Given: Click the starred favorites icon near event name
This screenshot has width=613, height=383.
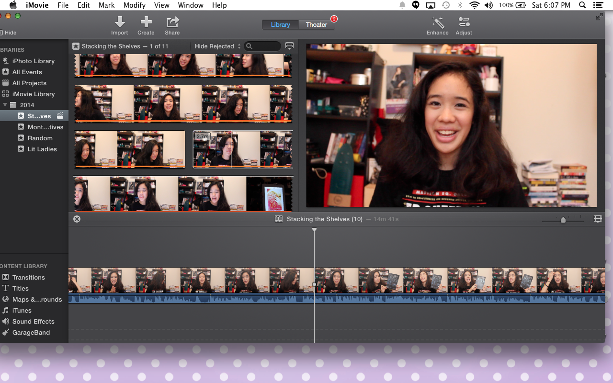Looking at the screenshot, I should click(x=76, y=46).
